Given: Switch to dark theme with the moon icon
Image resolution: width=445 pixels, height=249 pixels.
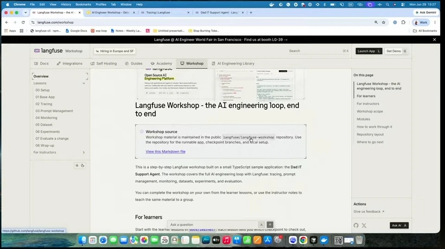Looking at the screenshot, I should (83, 165).
